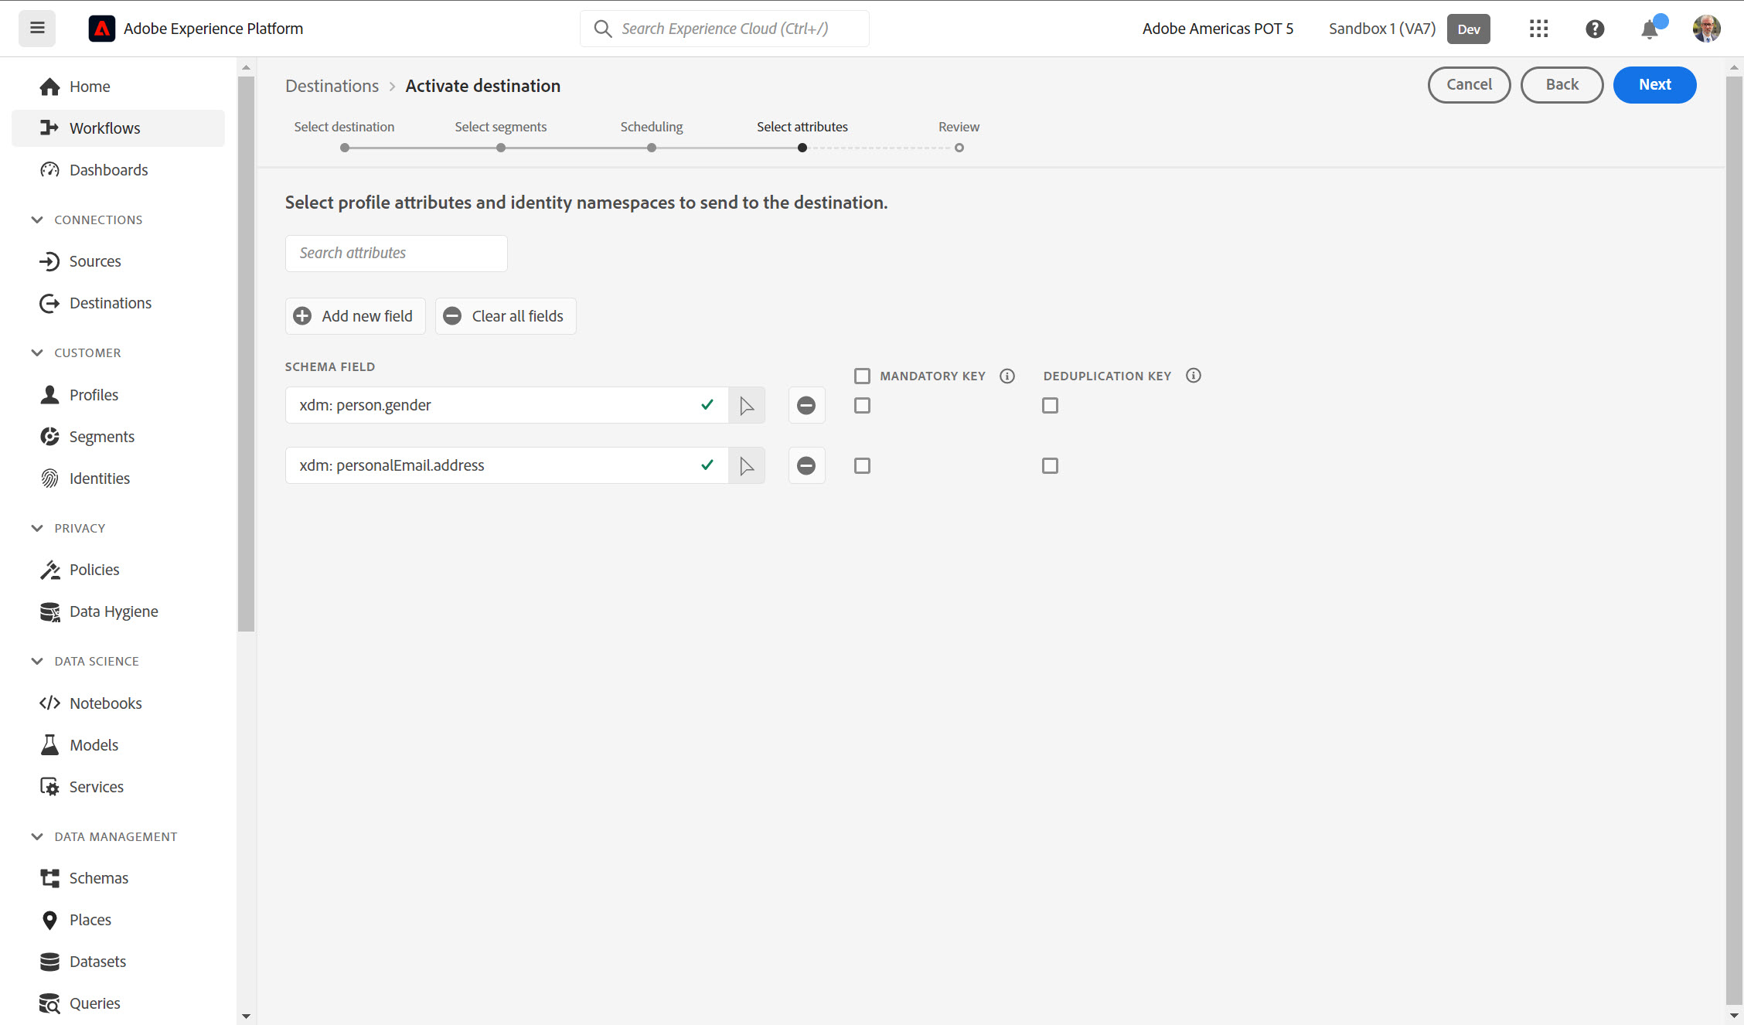Show Mandatory Key info tooltip
The image size is (1744, 1025).
coord(1007,376)
